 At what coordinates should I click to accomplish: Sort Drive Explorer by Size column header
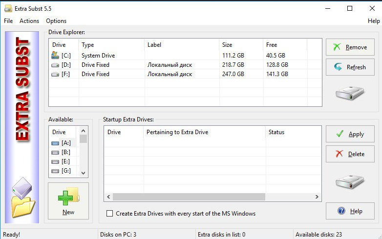[x=239, y=45]
